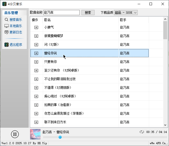This screenshot has height=146, width=169.
Task: Download 痴心绝对（DJ阿卓版）
Action: tap(36, 96)
